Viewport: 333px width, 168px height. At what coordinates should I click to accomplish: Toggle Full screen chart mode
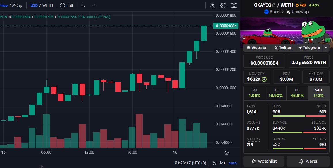coord(67,5)
